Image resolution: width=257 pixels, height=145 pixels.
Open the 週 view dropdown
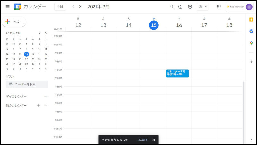(x=202, y=7)
